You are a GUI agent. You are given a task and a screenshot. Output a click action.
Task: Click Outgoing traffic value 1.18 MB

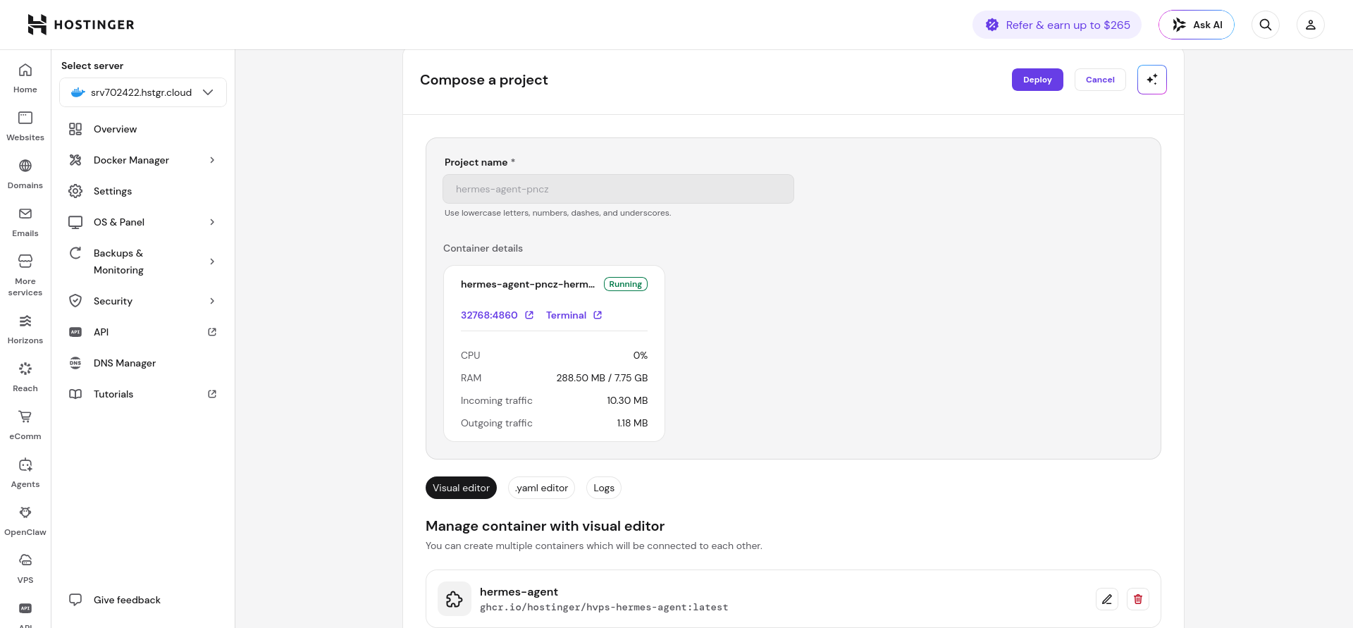(x=632, y=423)
